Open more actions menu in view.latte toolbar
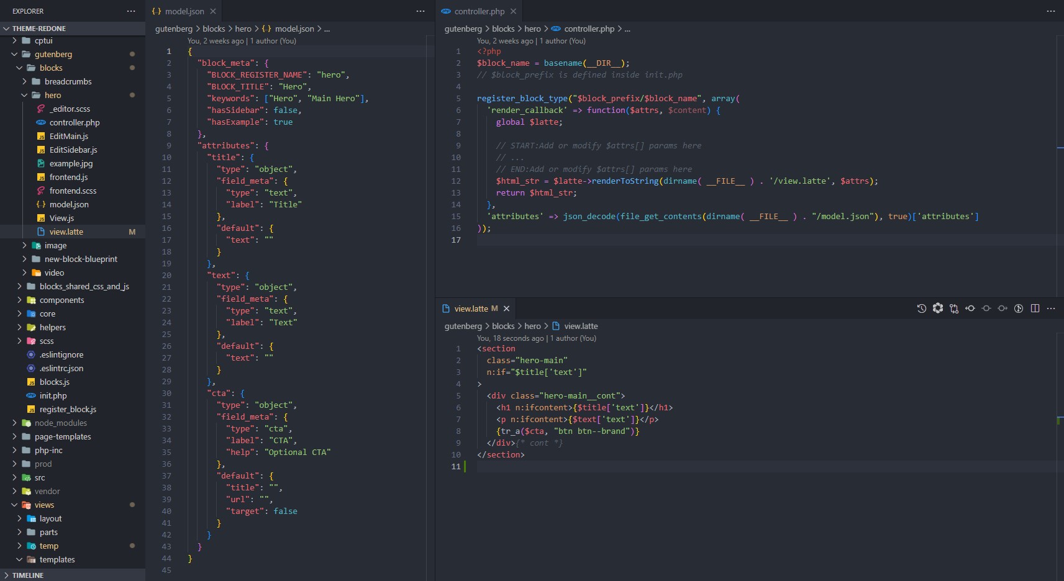Image resolution: width=1064 pixels, height=581 pixels. pyautogui.click(x=1050, y=309)
